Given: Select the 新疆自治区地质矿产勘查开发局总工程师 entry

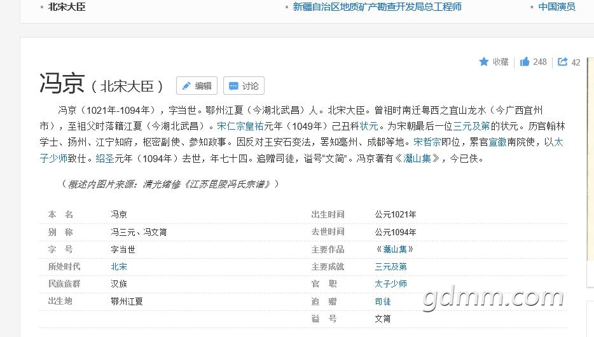Looking at the screenshot, I should click(x=377, y=7).
